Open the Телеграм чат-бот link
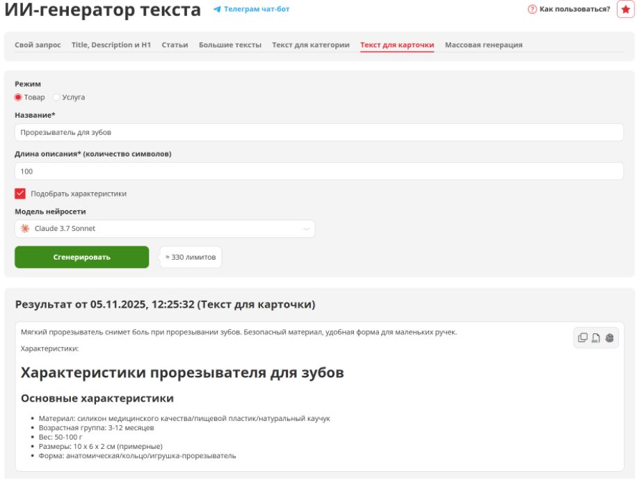 257,10
